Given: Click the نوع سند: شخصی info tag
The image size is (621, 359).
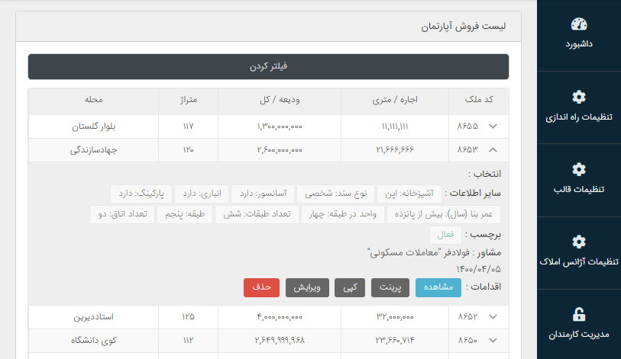Looking at the screenshot, I should [336, 194].
